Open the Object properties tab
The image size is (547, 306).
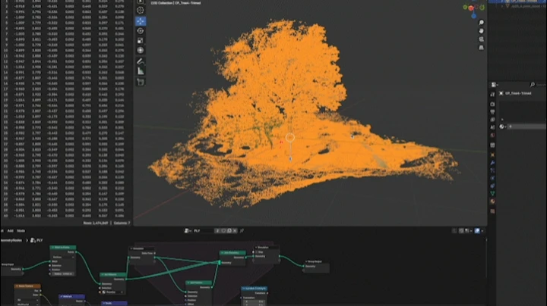[492, 155]
